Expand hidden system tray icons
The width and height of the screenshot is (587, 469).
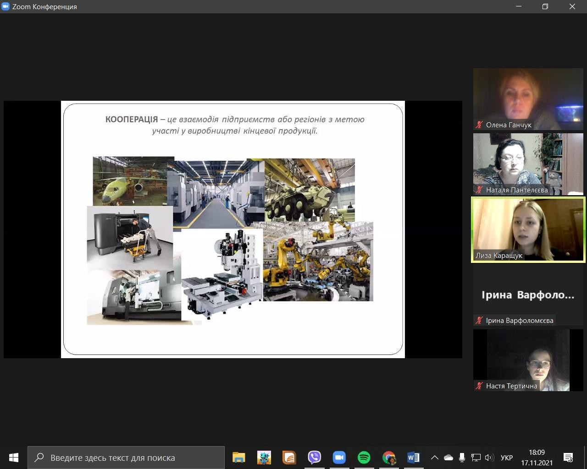434,457
